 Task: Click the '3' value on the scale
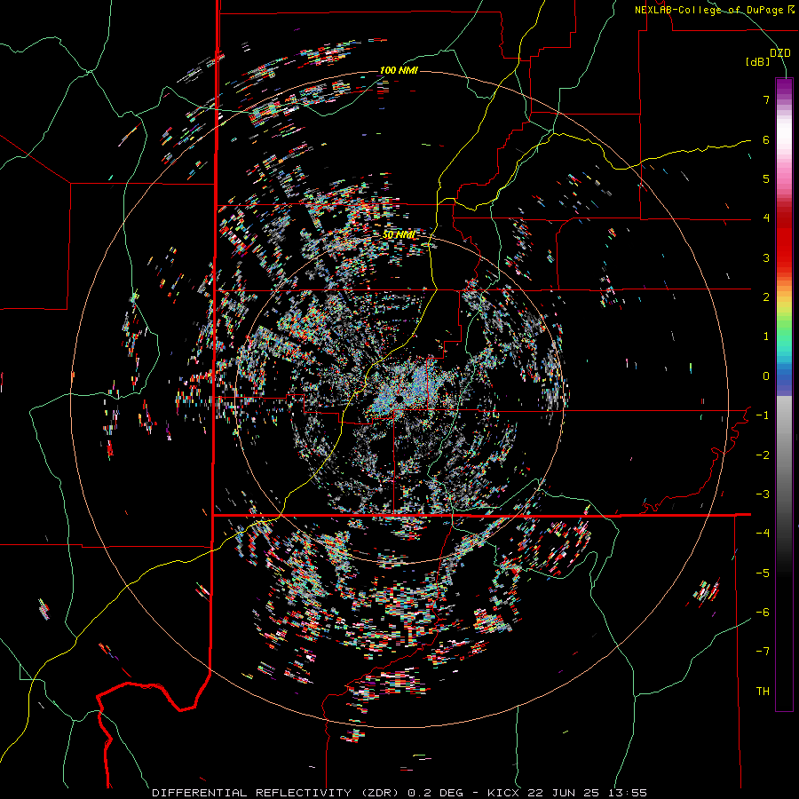tap(766, 257)
